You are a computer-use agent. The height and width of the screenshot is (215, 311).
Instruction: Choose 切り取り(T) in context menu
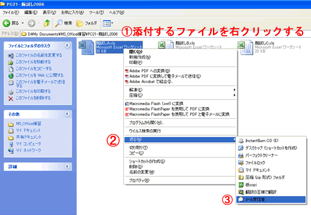pyautogui.click(x=180, y=148)
